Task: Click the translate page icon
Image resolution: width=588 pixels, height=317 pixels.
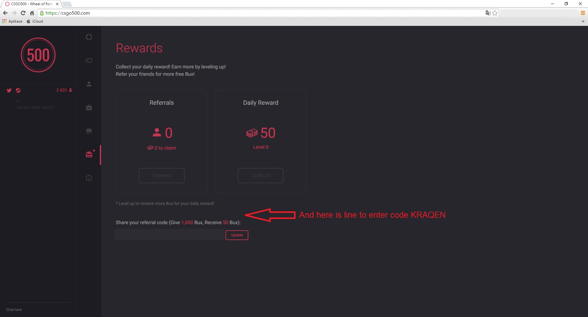Action: [x=488, y=13]
